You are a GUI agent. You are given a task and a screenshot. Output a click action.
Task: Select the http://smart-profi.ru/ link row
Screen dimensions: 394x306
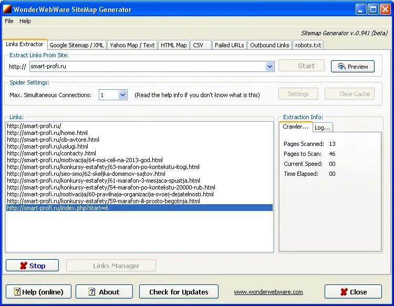coord(139,126)
